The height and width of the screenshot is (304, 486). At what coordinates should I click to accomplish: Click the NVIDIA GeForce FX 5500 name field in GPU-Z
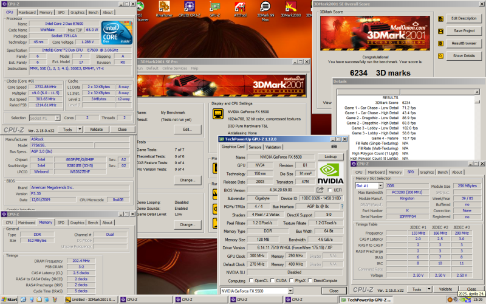click(281, 157)
